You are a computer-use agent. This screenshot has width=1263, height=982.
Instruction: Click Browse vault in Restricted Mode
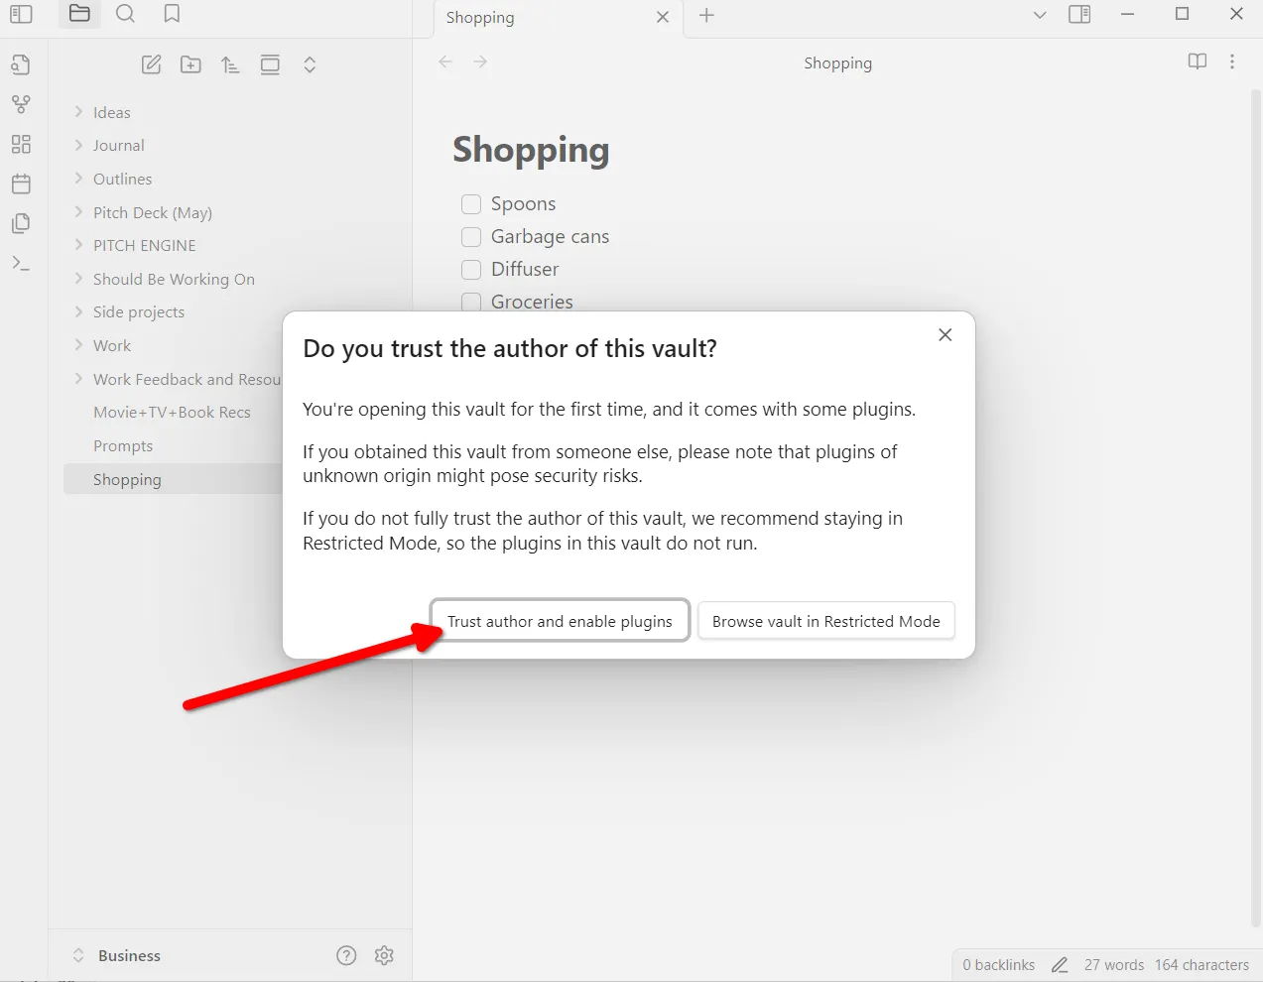[x=825, y=620]
